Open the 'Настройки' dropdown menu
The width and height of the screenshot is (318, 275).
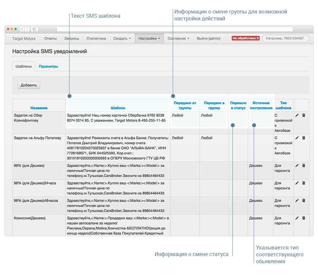point(149,39)
